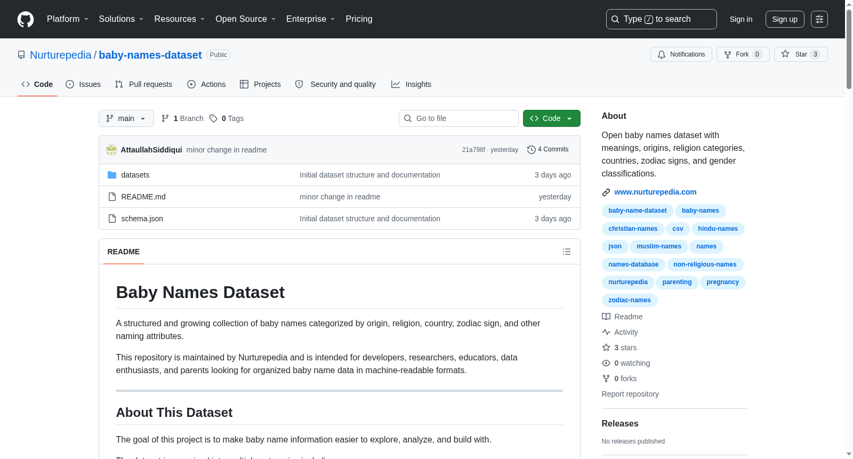Open the Pricing page
Screen dimensions: 853x459
[x=359, y=19]
